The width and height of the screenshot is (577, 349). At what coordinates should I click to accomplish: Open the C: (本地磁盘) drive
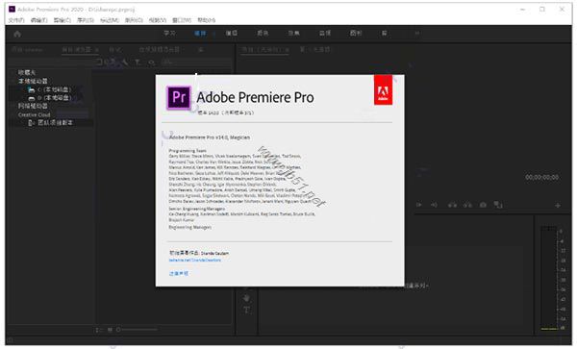(50, 89)
